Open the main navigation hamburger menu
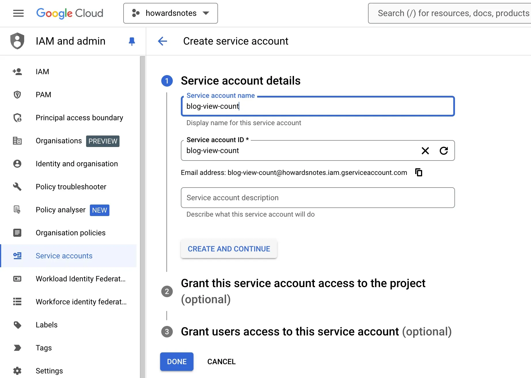The width and height of the screenshot is (531, 378). pos(18,13)
